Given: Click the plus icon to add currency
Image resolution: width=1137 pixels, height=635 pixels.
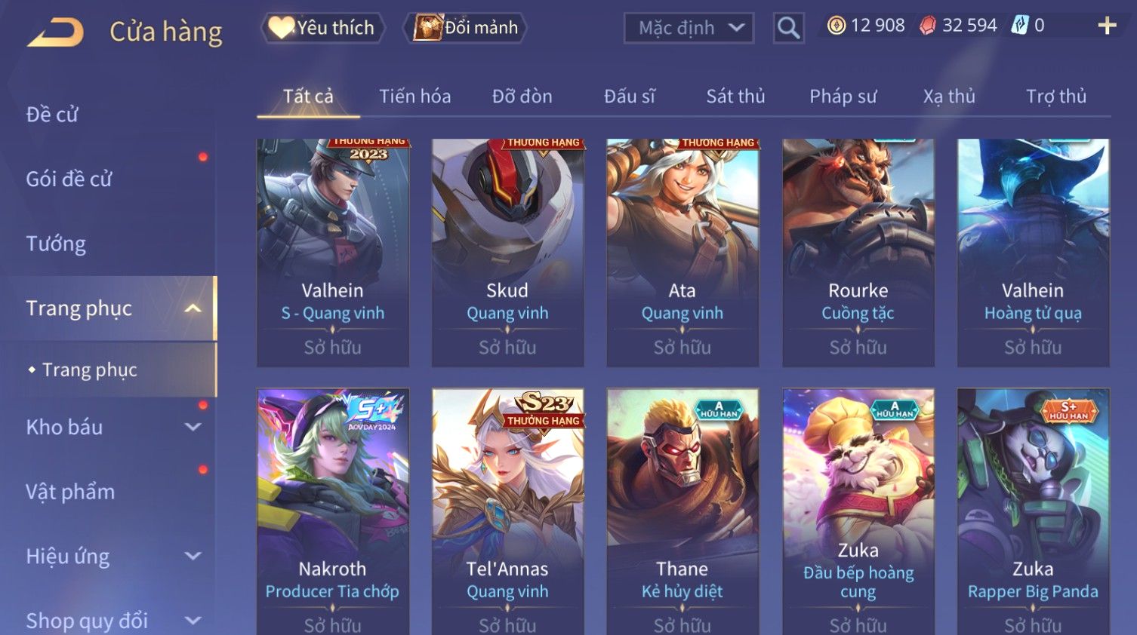Looking at the screenshot, I should tap(1107, 26).
